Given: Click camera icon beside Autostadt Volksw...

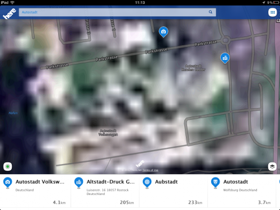Looking at the screenshot, I should coord(8,183).
